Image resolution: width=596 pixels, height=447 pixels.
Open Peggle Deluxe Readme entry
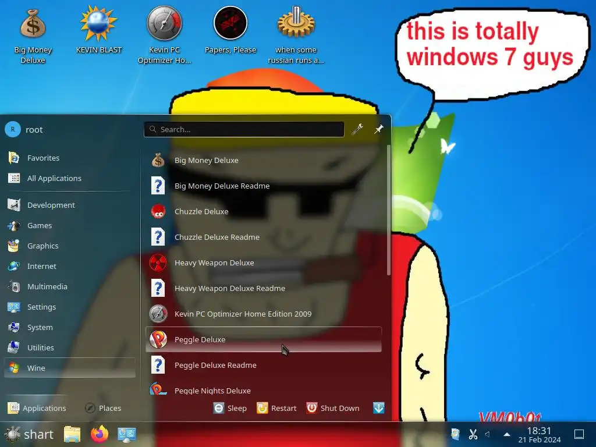(264, 365)
